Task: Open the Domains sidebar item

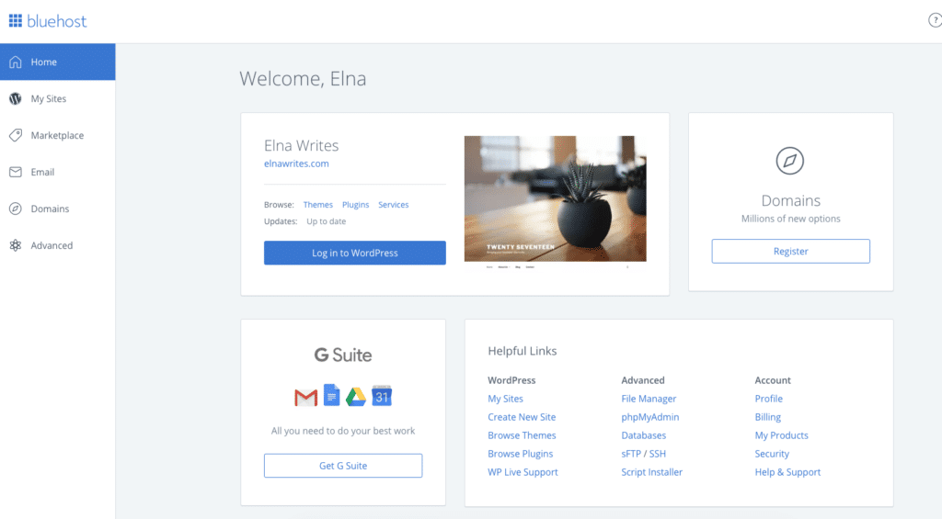Action: [58, 209]
